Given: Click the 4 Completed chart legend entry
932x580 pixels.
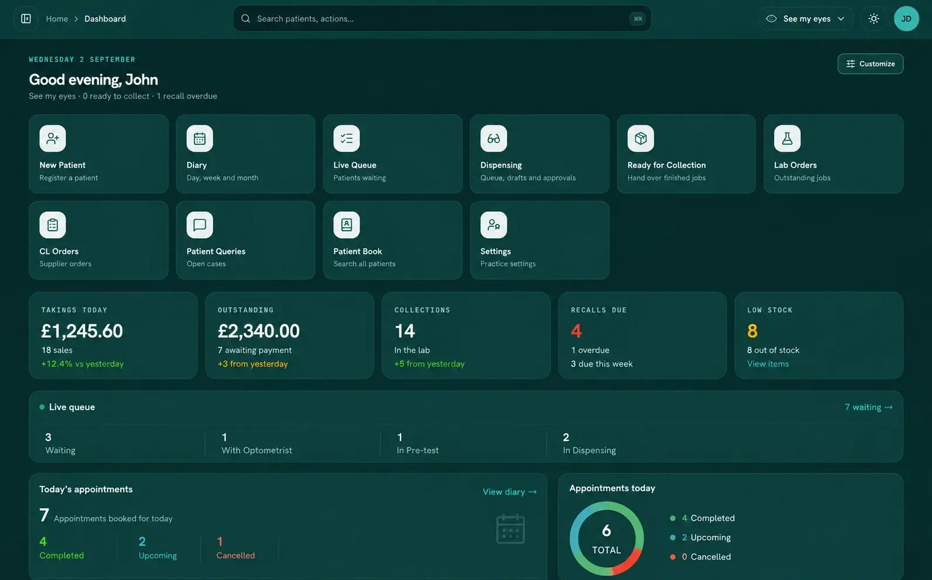Looking at the screenshot, I should pyautogui.click(x=703, y=518).
